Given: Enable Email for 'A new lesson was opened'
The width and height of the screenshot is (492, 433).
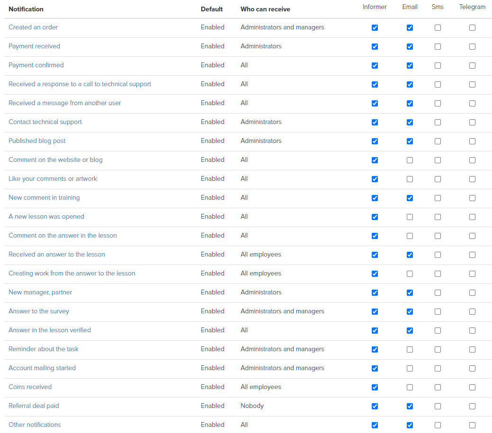Looking at the screenshot, I should 410,217.
